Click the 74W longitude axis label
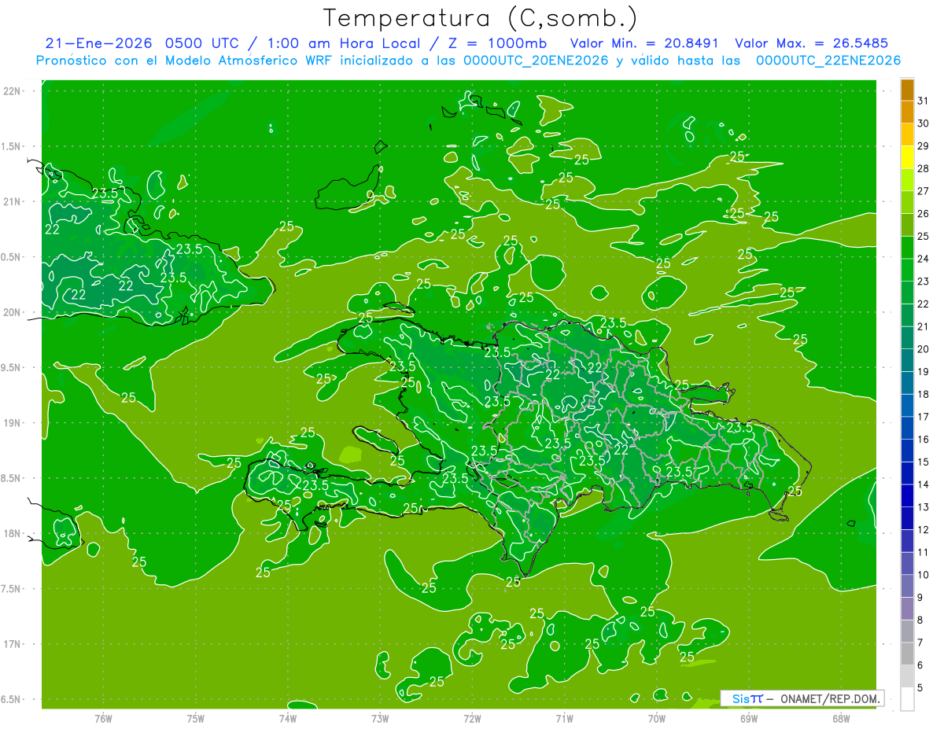The height and width of the screenshot is (729, 944). click(x=288, y=719)
